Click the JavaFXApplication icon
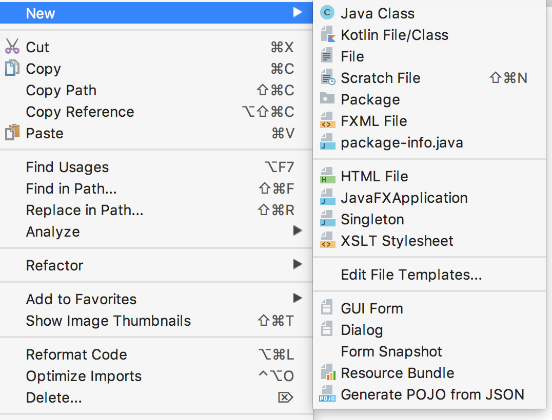Image resolution: width=552 pixels, height=420 pixels. pos(327,197)
